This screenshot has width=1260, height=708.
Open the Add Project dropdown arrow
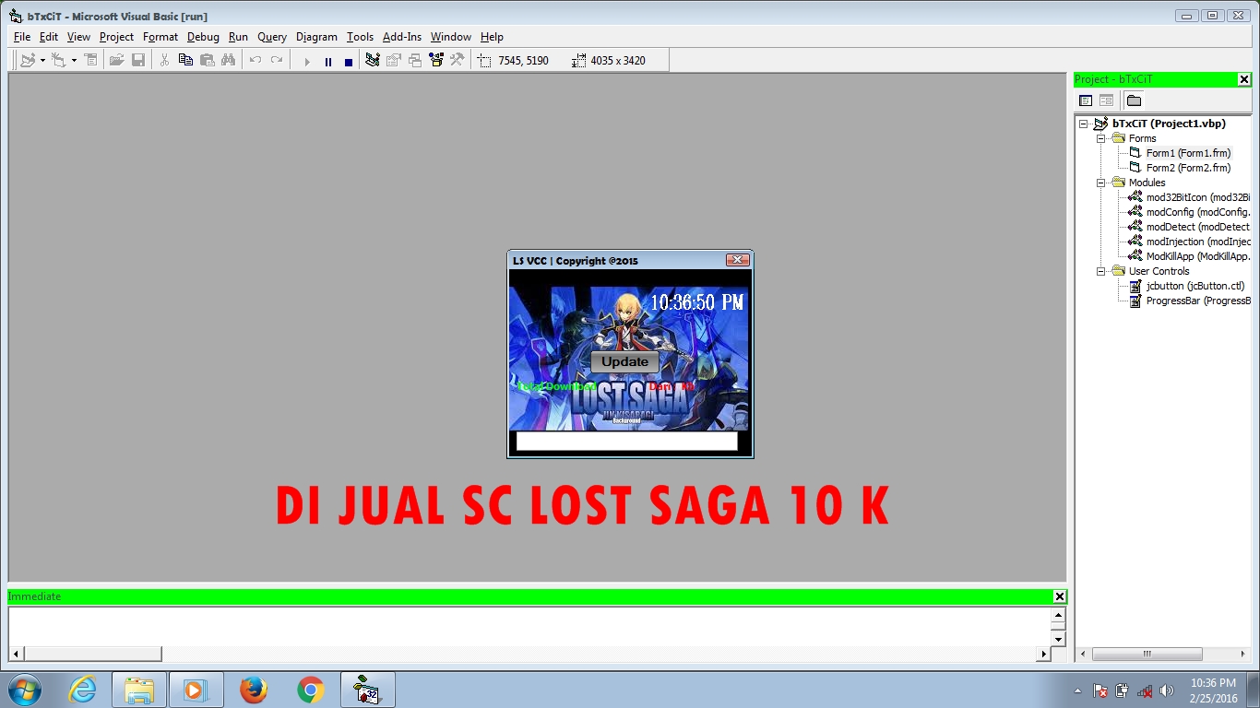click(42, 61)
